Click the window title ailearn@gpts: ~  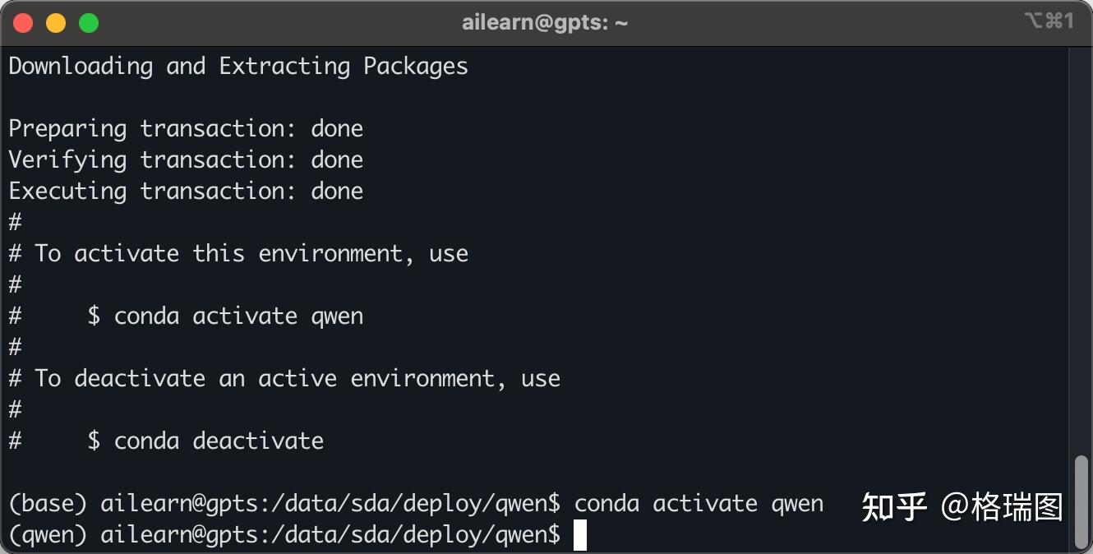[x=545, y=23]
